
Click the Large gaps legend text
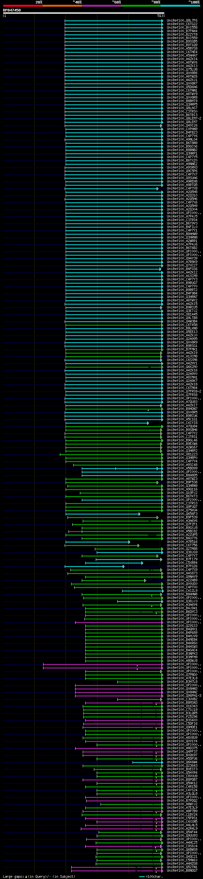coord(13,876)
